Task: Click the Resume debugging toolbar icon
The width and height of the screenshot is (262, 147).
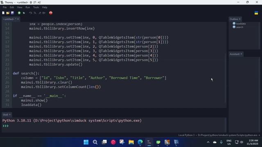Action: coord(44,13)
